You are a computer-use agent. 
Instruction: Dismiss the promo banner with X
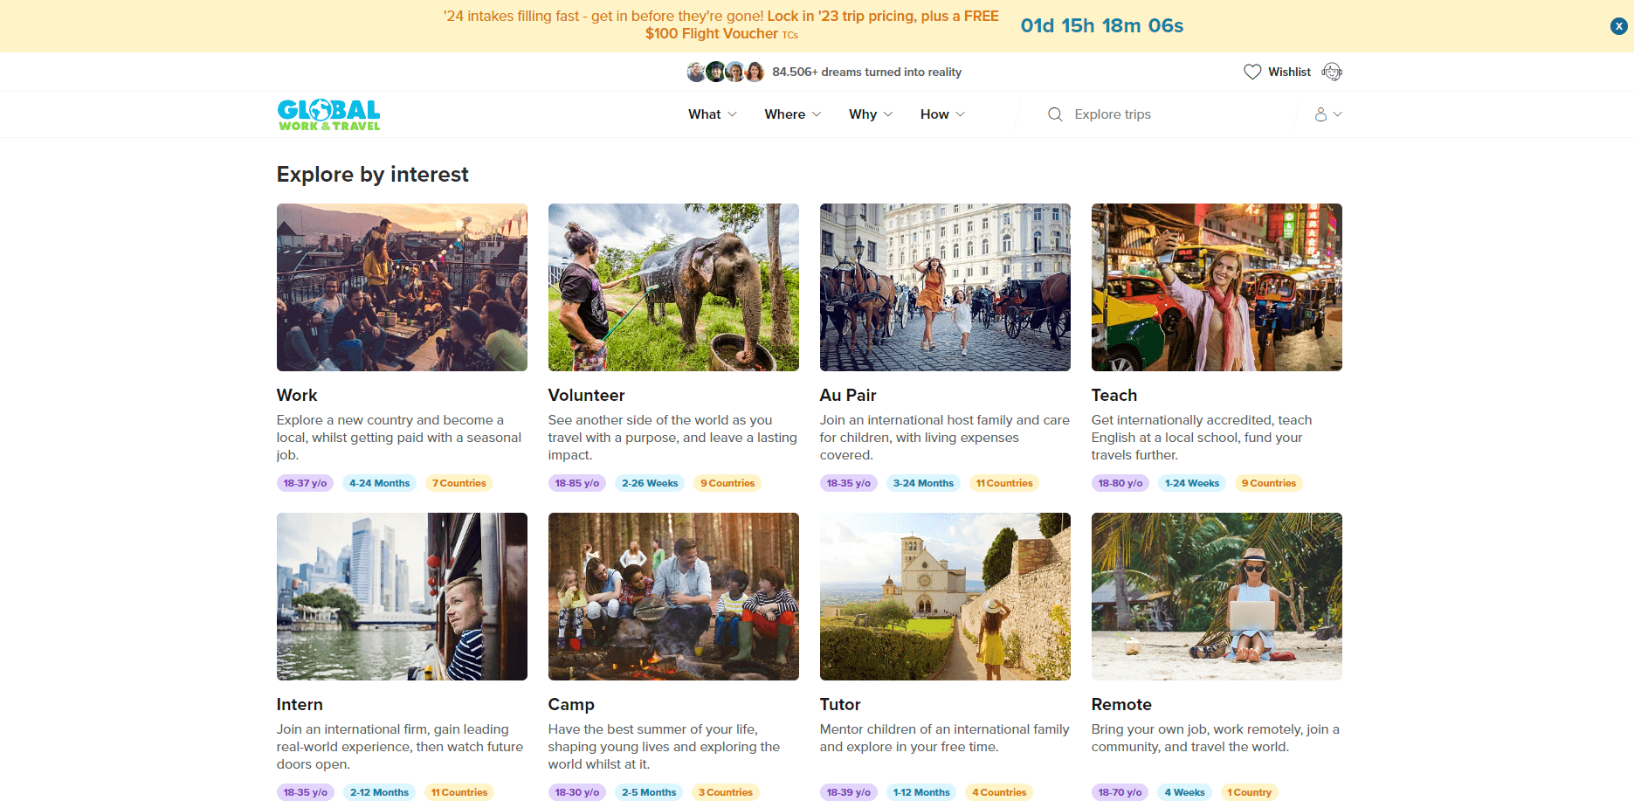(1618, 26)
